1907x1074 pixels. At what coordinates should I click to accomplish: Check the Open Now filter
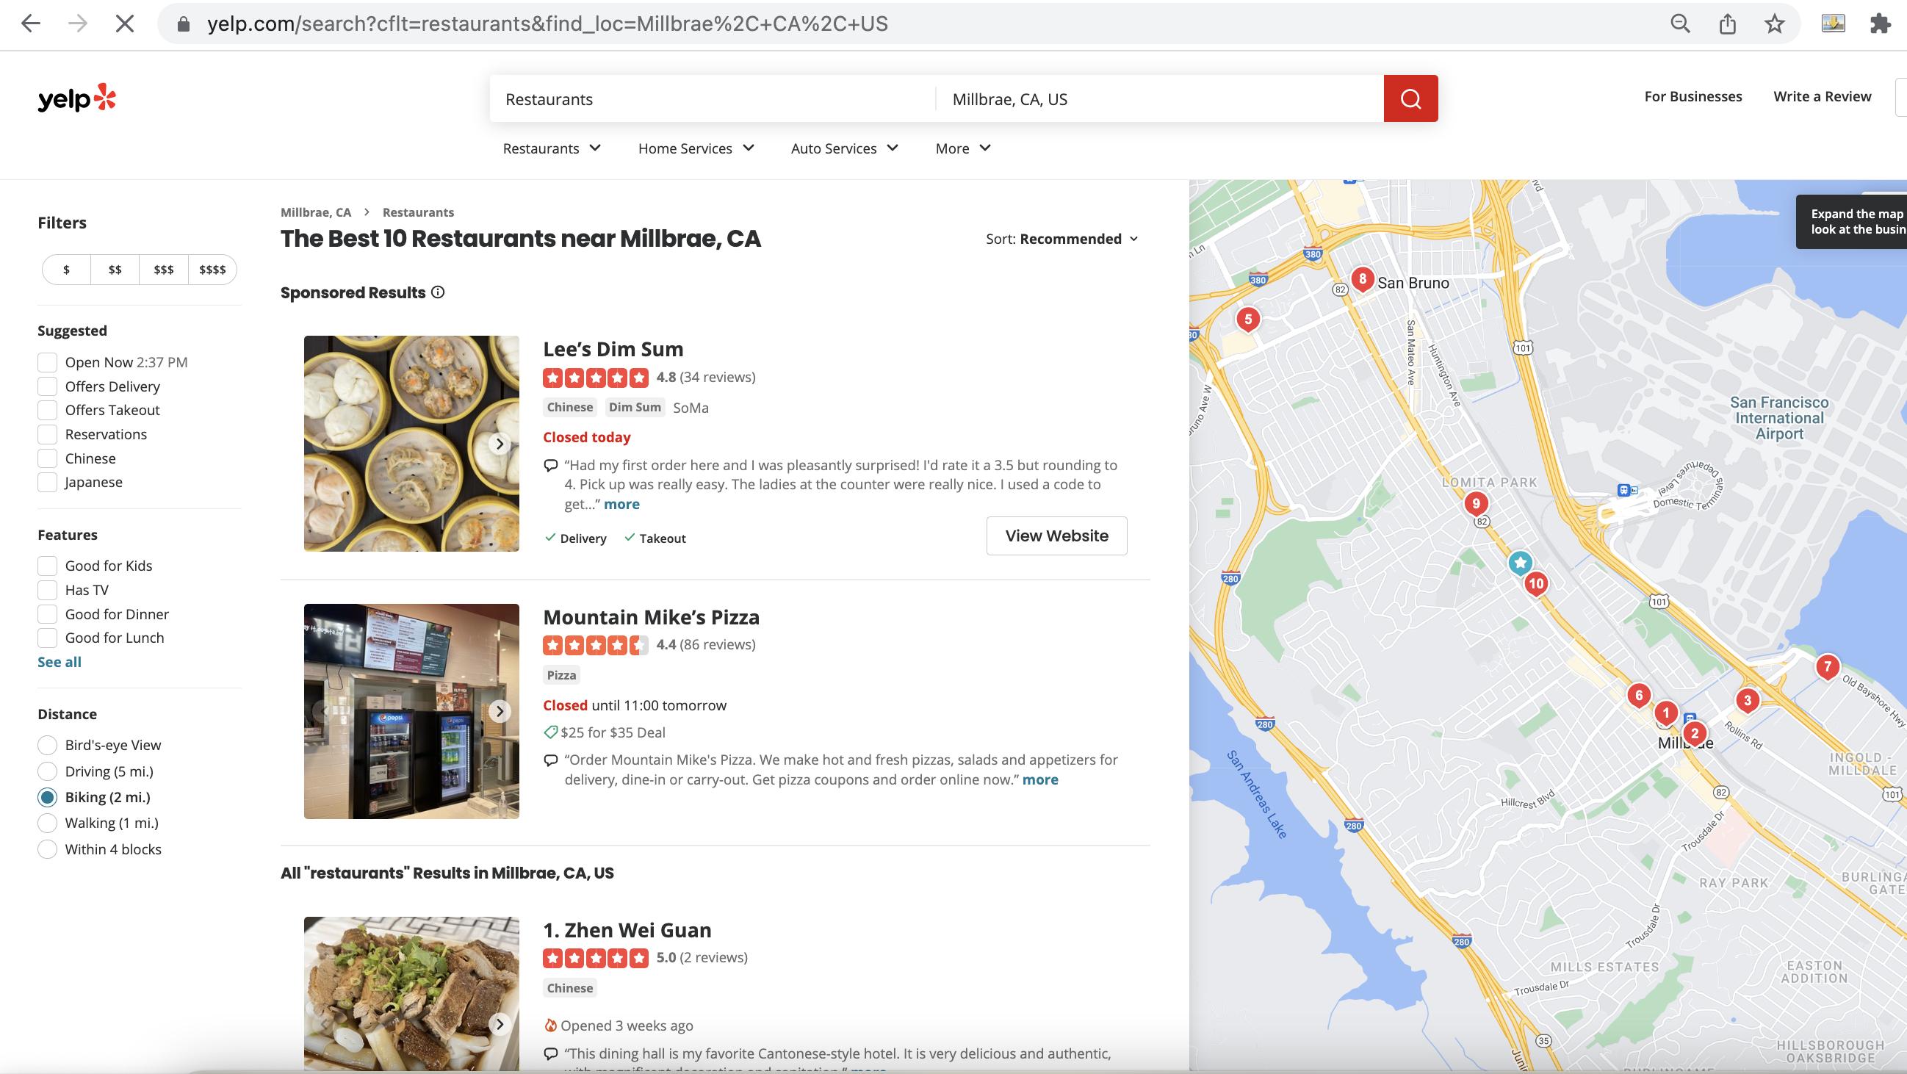tap(47, 363)
